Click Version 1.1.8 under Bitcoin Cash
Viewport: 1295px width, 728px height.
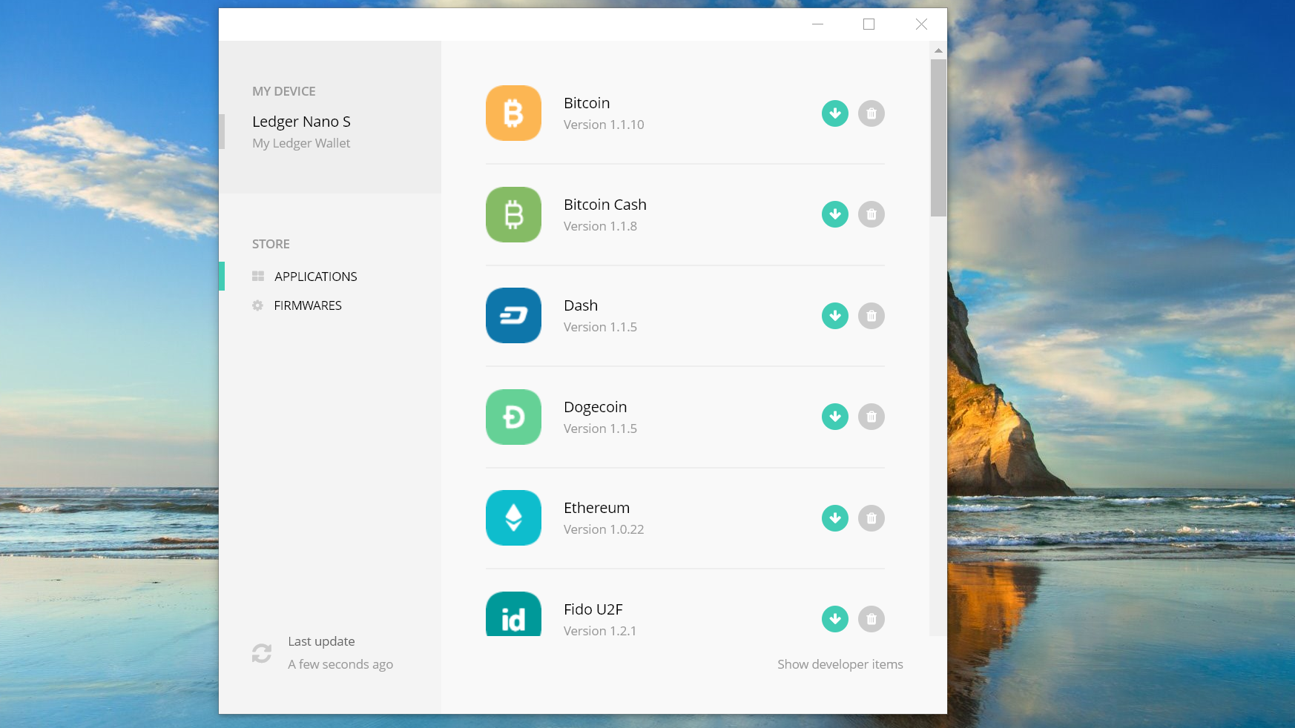(600, 226)
